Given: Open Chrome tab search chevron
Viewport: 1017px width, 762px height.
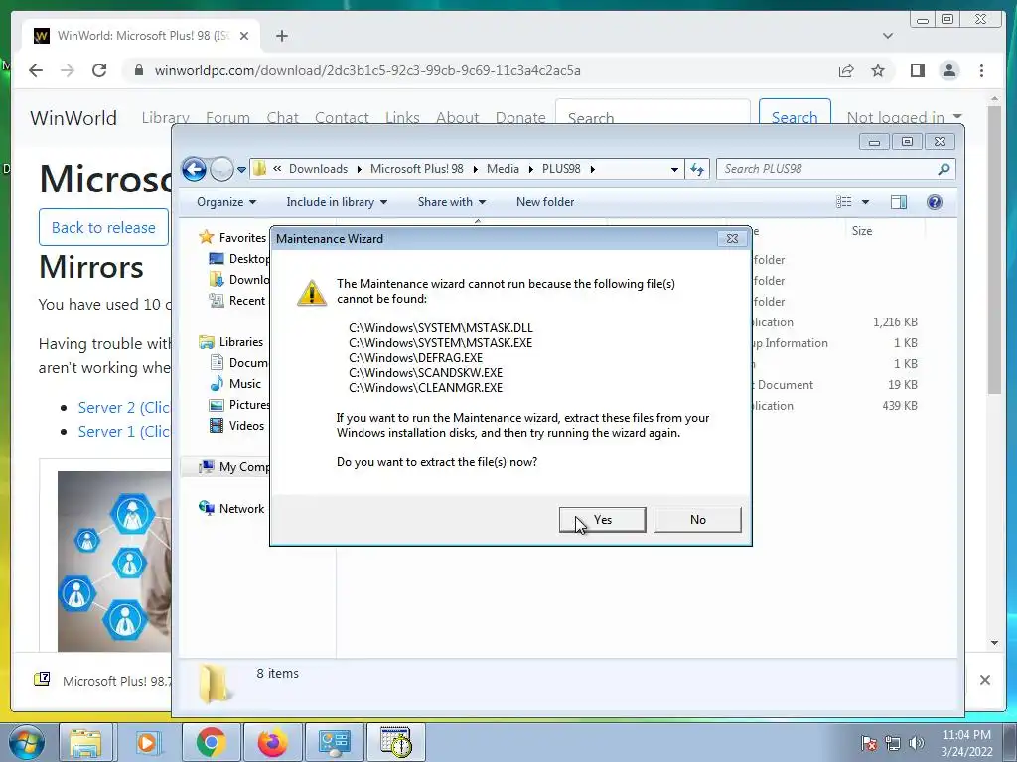Looking at the screenshot, I should (887, 36).
